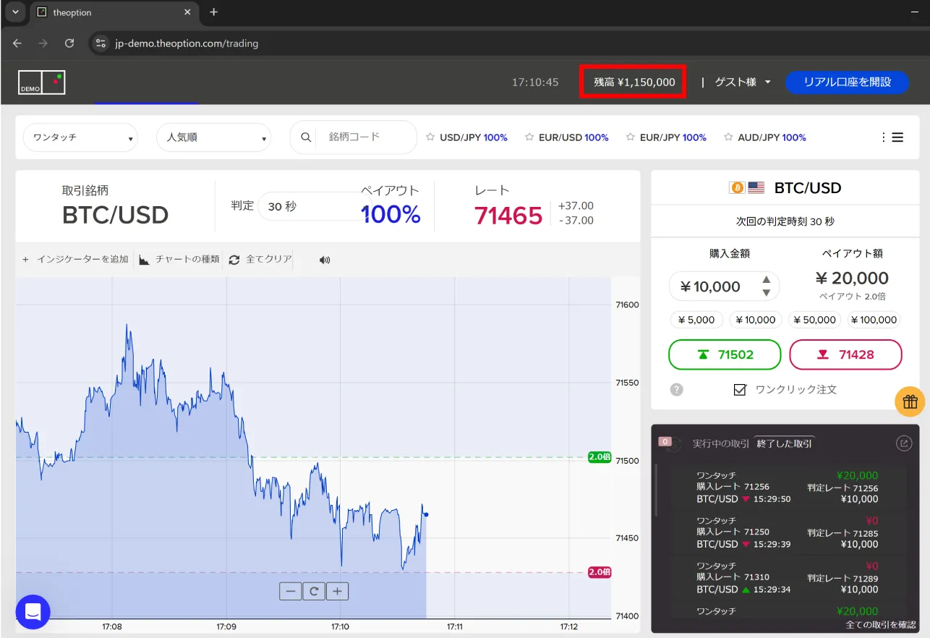Pop out the trades panel
The image size is (930, 638).
[904, 443]
